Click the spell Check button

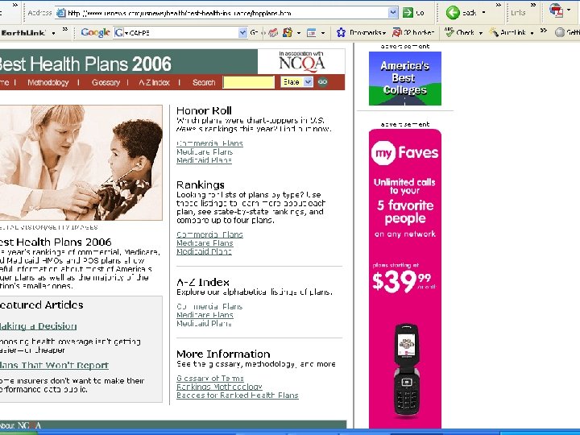pyautogui.click(x=459, y=32)
